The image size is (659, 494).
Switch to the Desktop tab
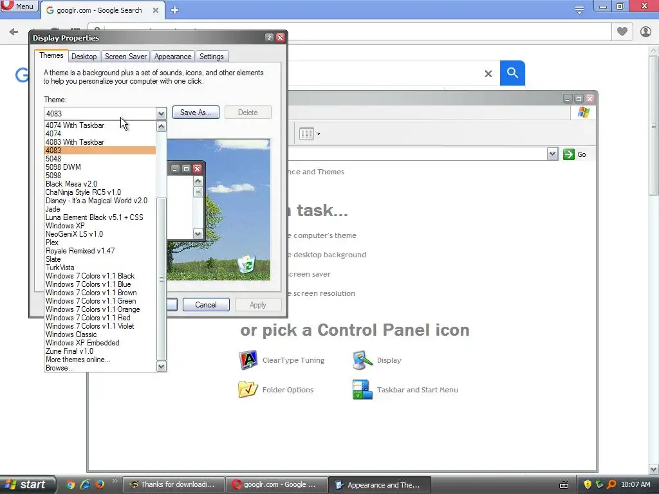(x=84, y=57)
